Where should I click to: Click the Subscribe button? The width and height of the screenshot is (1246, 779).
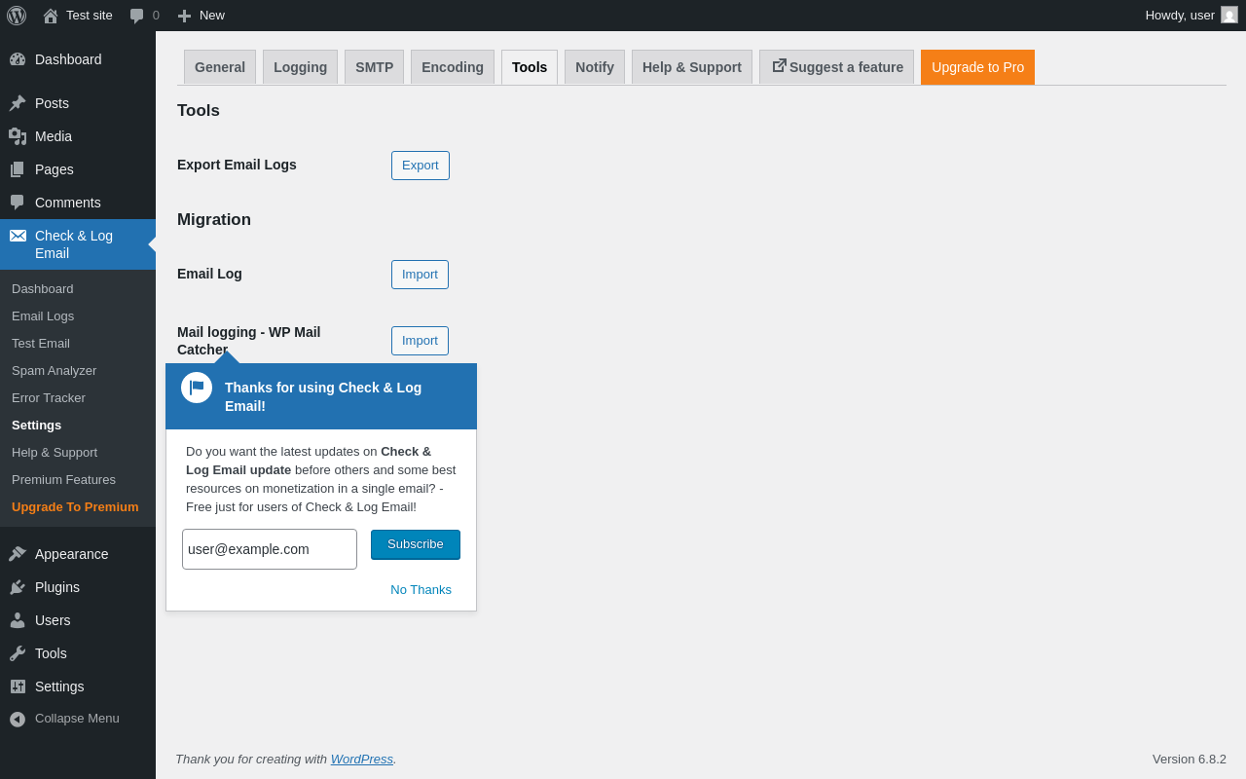[416, 544]
